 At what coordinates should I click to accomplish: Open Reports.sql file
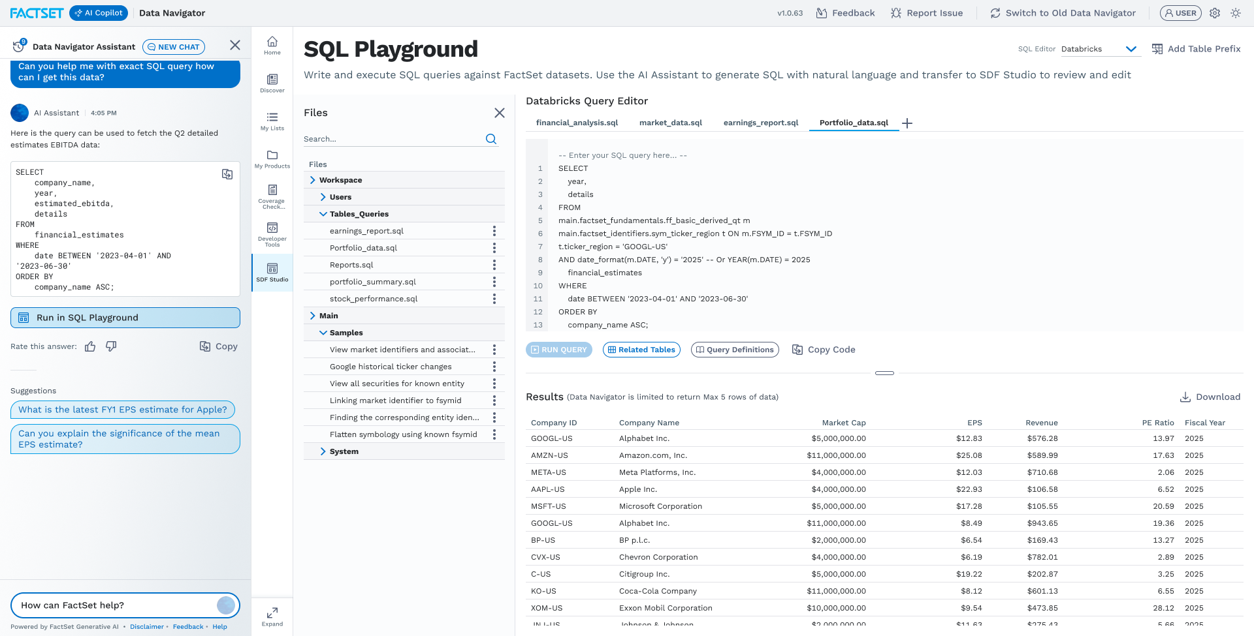[x=351, y=265]
